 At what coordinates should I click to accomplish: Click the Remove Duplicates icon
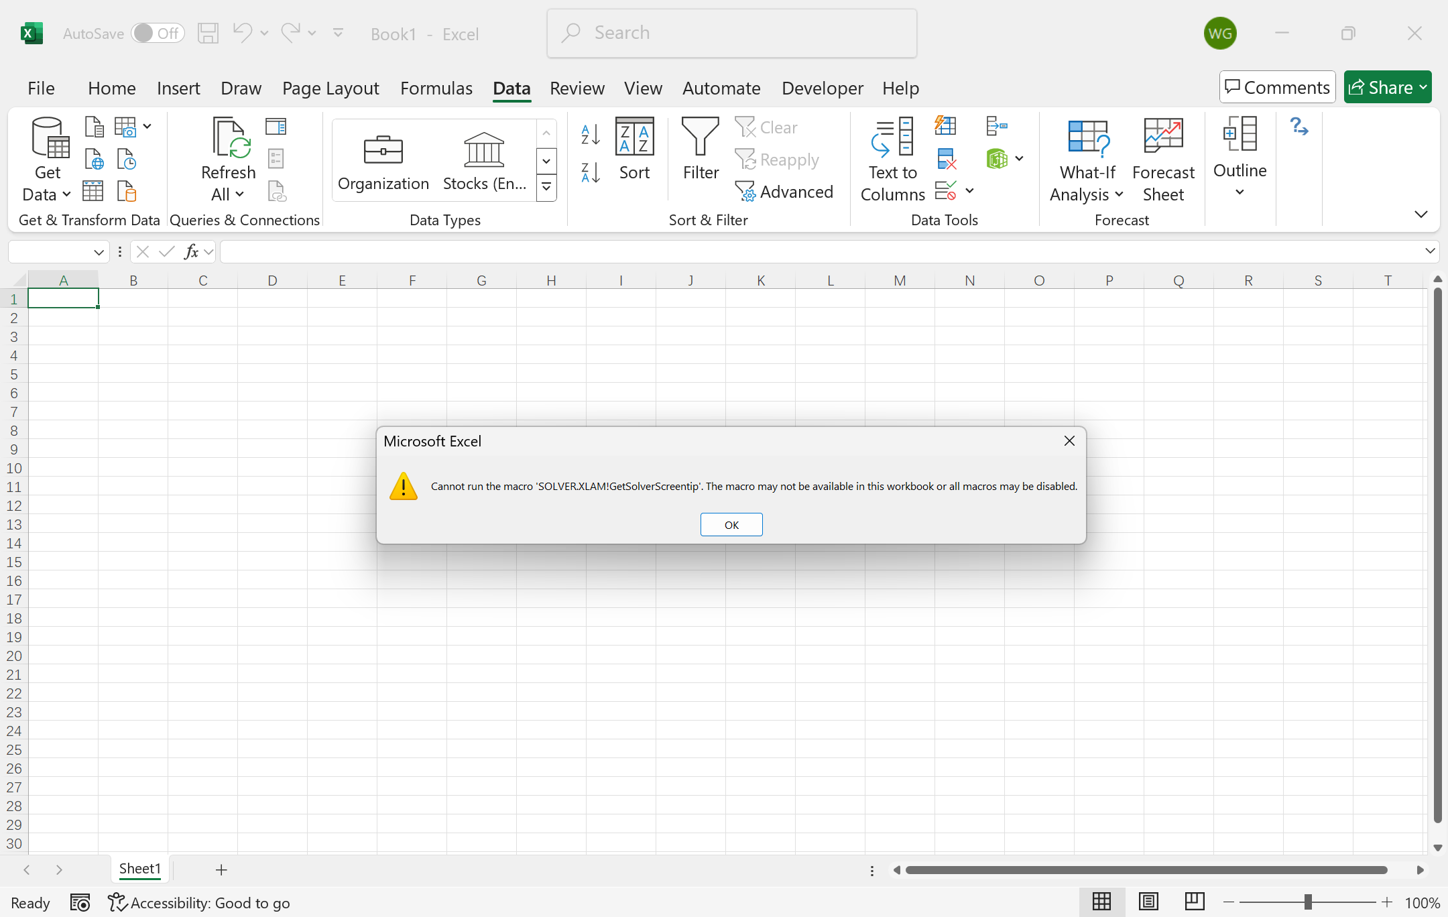point(945,159)
